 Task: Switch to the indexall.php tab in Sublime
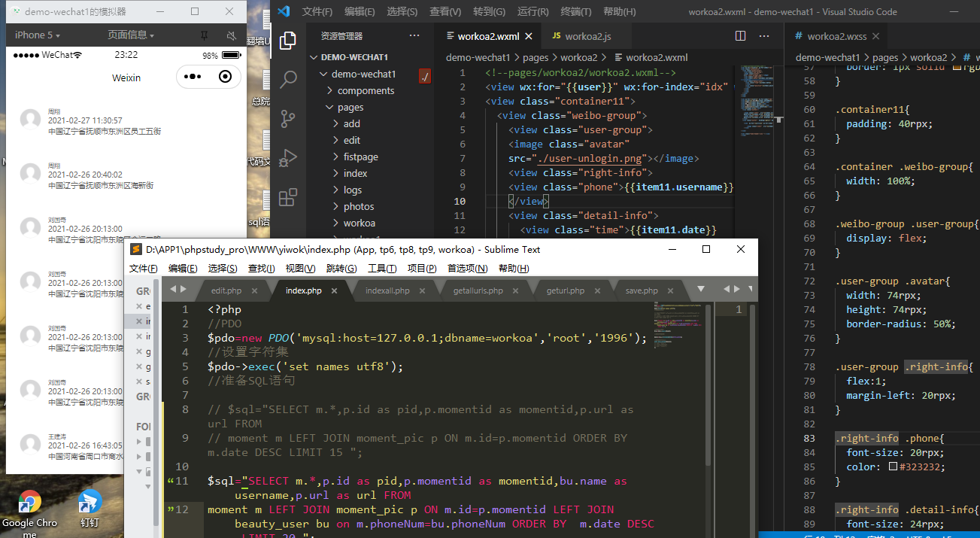click(387, 290)
